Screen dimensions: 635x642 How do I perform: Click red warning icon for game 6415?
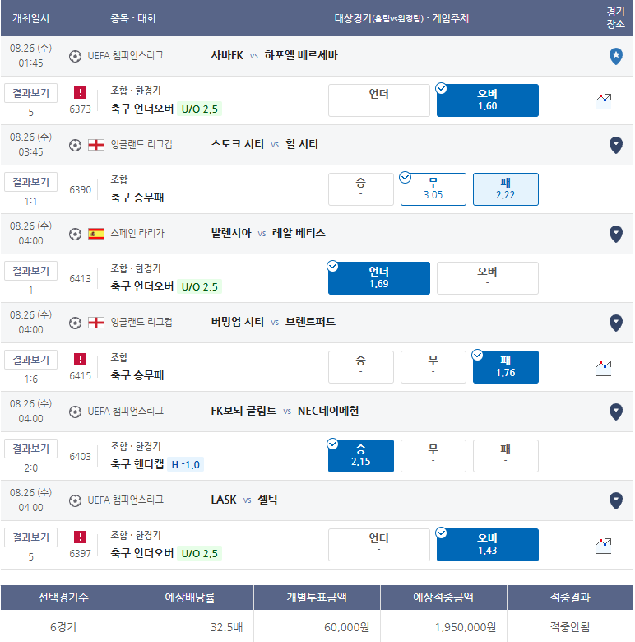click(x=80, y=359)
